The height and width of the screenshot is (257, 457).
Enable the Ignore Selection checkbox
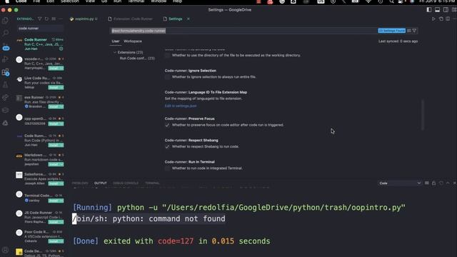pyautogui.click(x=167, y=77)
